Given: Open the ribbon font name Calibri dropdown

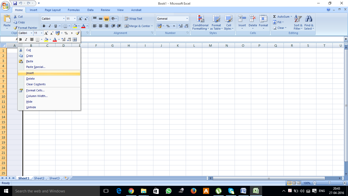Looking at the screenshot, I should pyautogui.click(x=64, y=19).
